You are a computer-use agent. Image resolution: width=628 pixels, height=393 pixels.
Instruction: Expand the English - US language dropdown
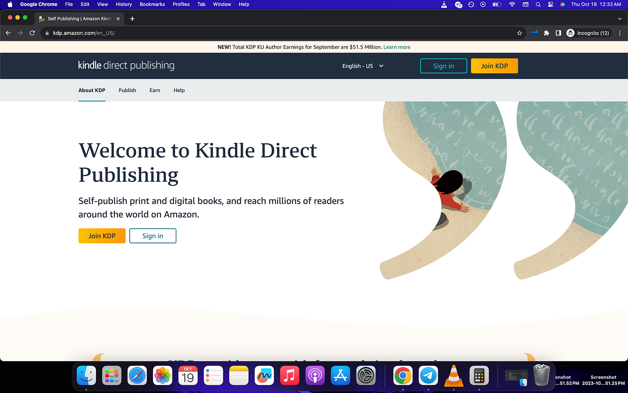(x=362, y=66)
